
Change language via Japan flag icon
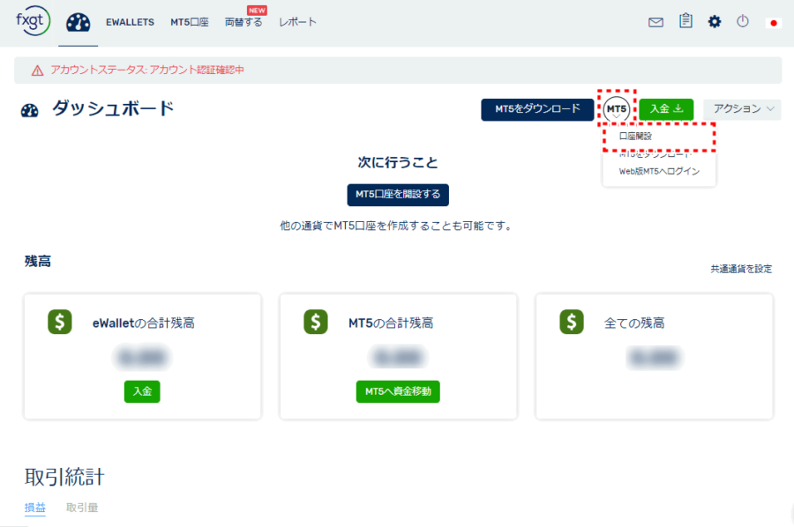773,23
